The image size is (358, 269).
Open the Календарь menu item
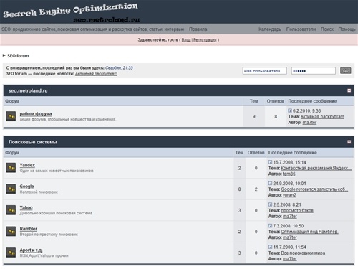pyautogui.click(x=270, y=29)
